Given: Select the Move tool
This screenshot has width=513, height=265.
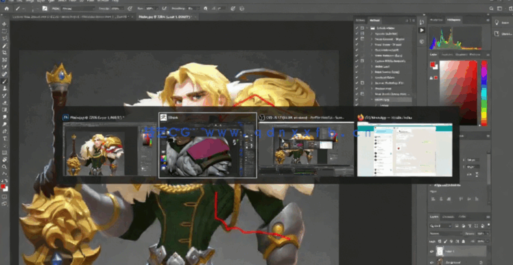Looking at the screenshot, I should [5, 24].
